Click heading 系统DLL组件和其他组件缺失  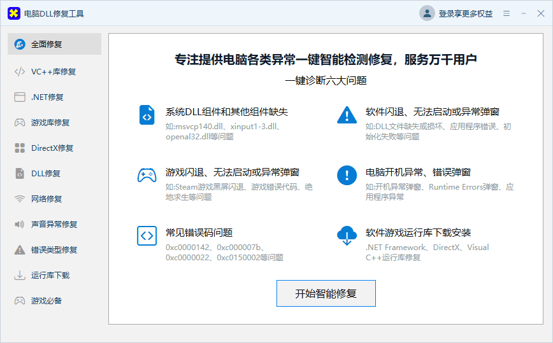tap(227, 112)
